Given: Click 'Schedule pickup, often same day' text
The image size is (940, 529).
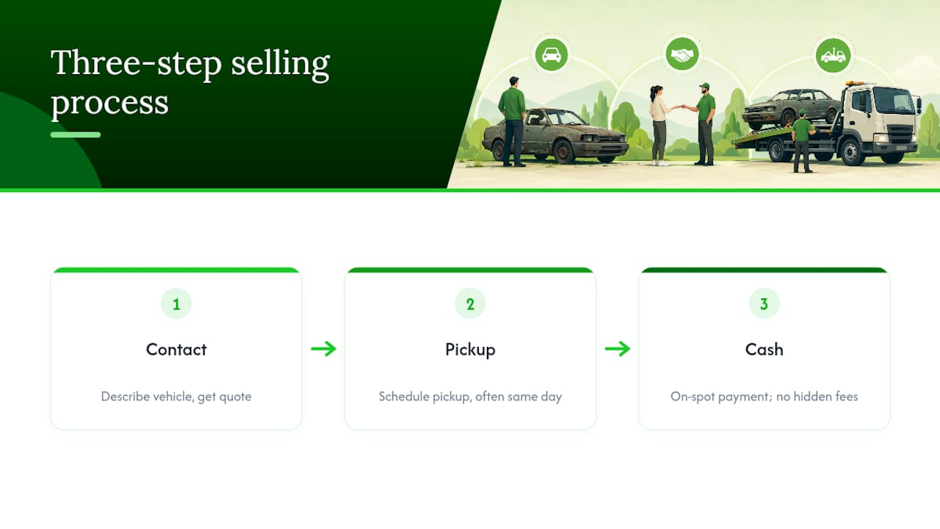Looking at the screenshot, I should pos(470,397).
